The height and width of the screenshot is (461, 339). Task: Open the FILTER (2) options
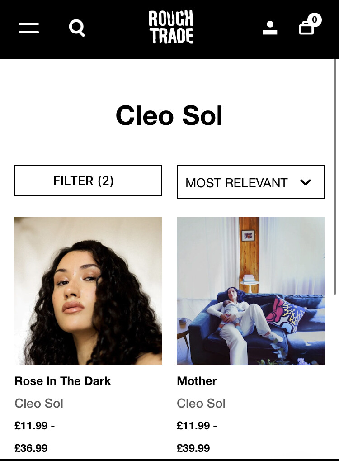point(88,181)
